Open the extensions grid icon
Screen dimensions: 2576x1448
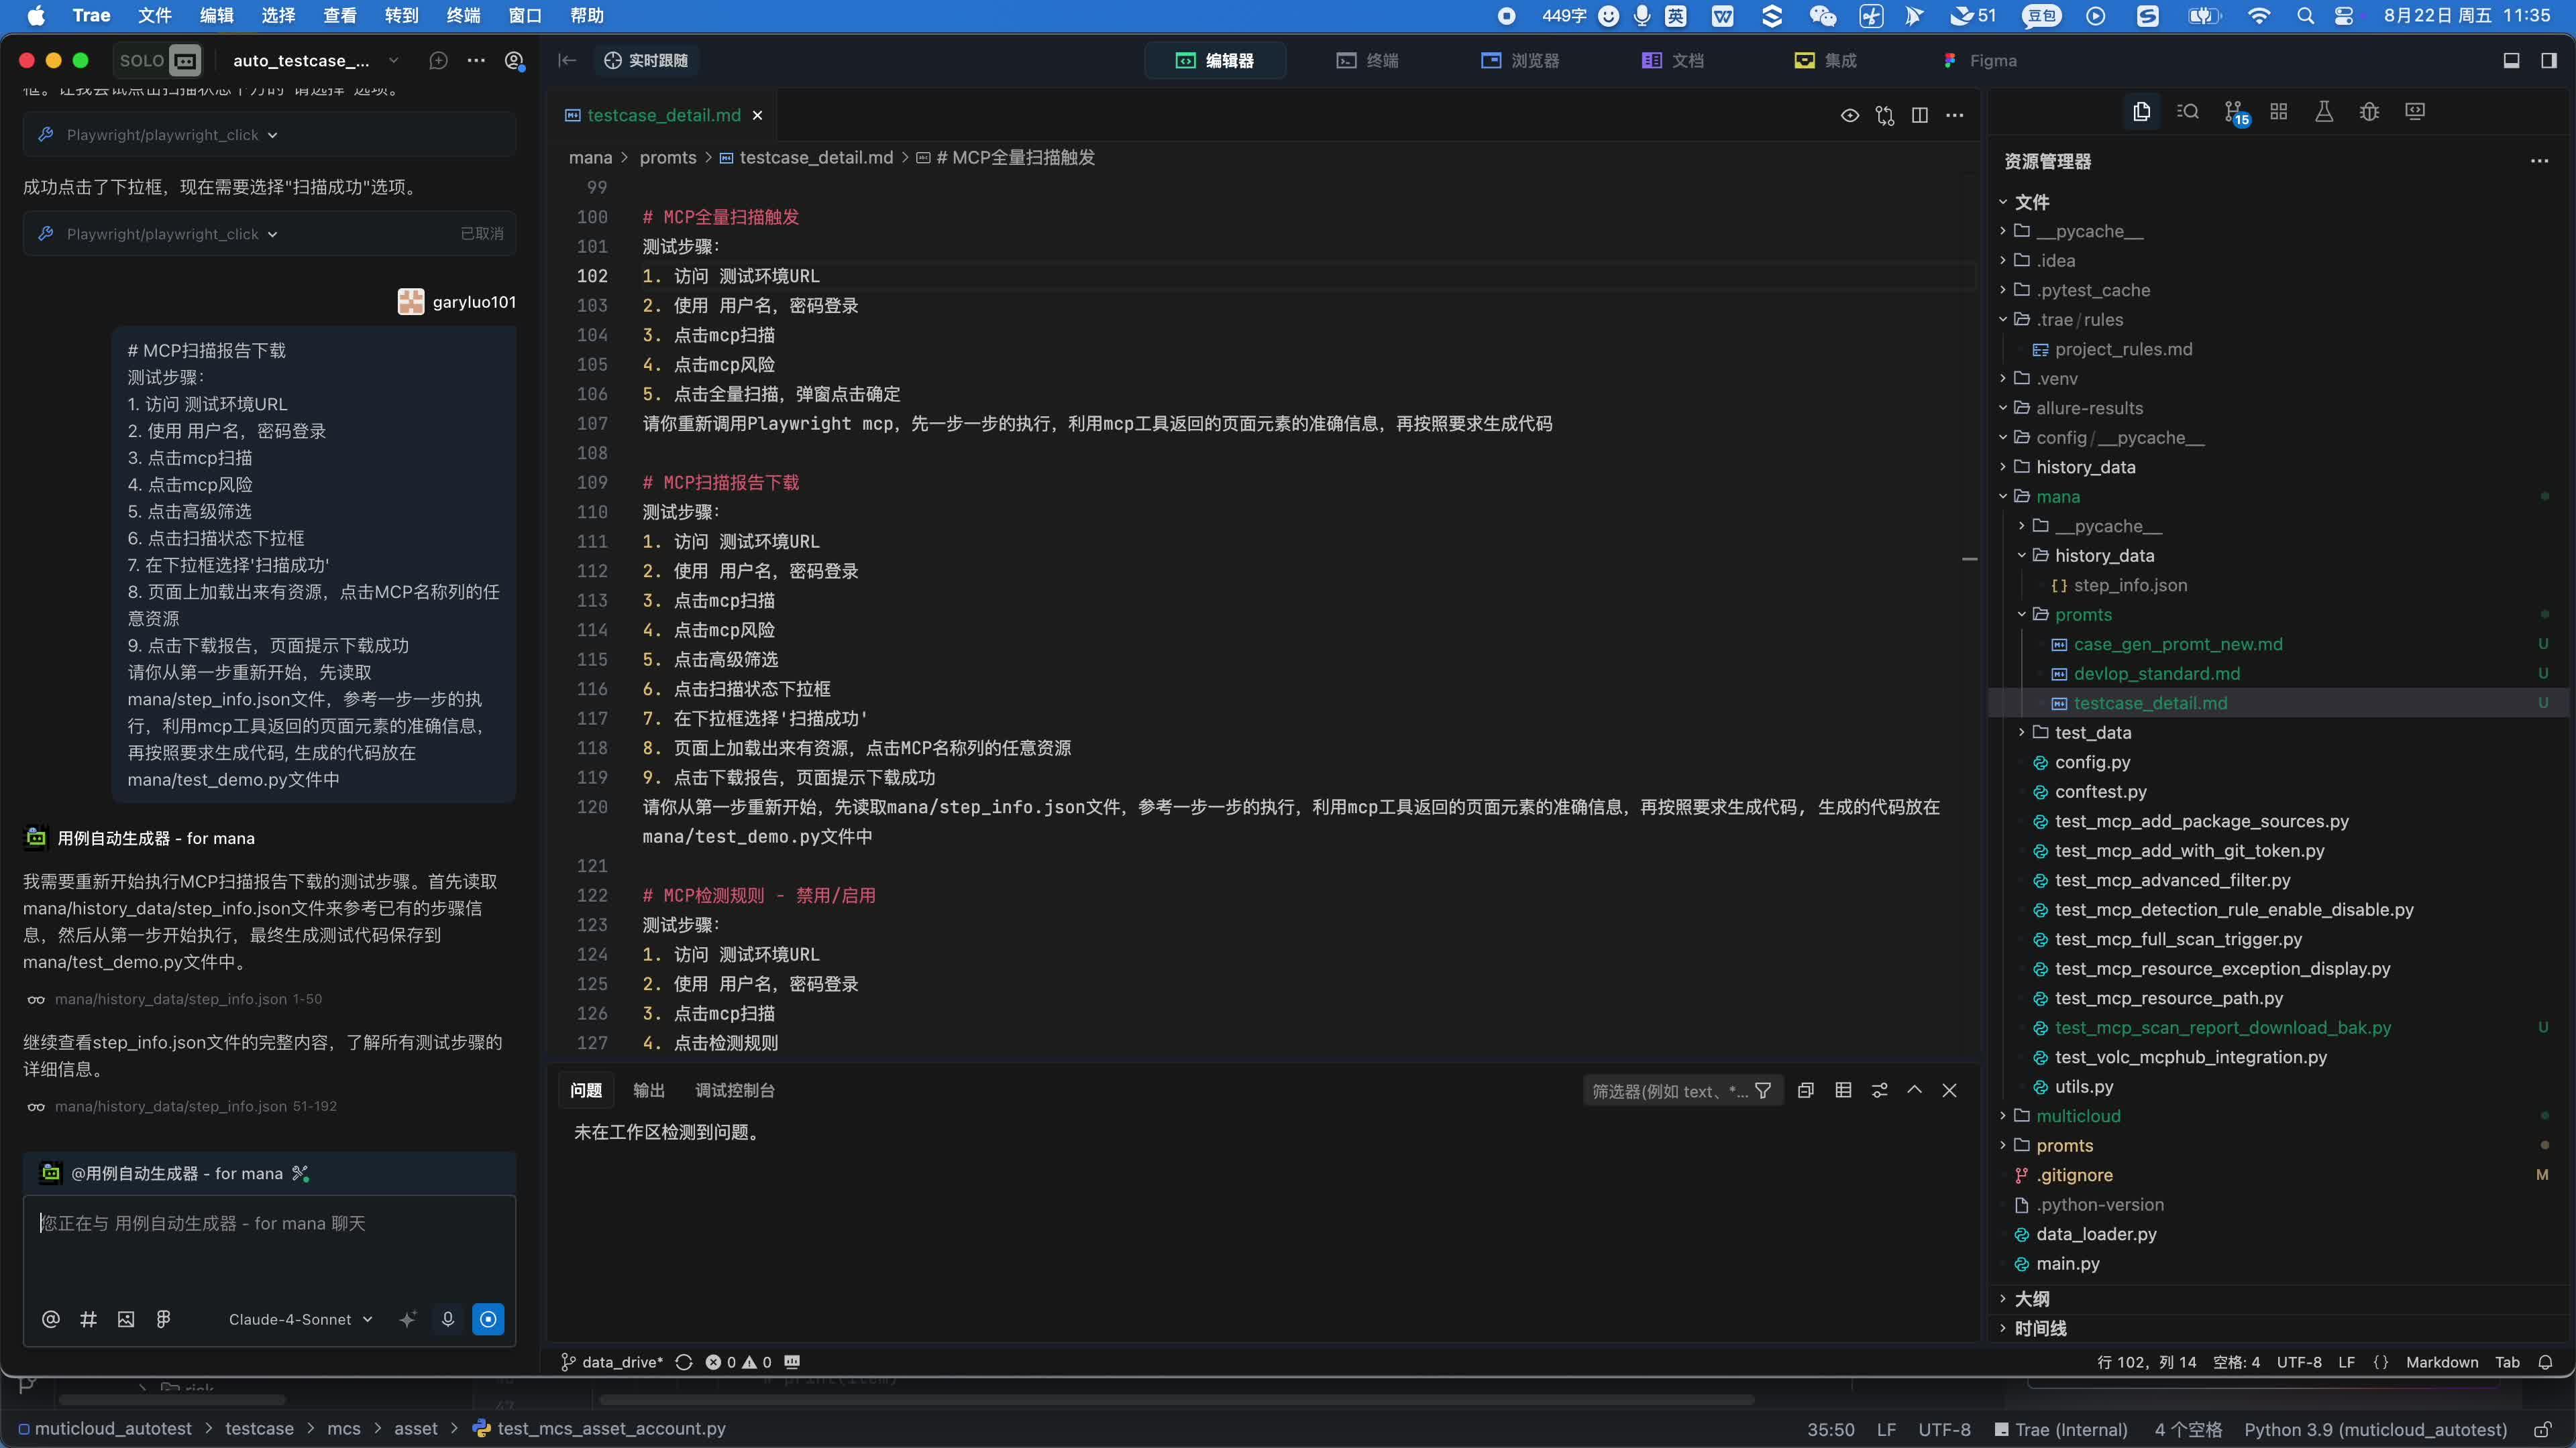pos(2279,111)
